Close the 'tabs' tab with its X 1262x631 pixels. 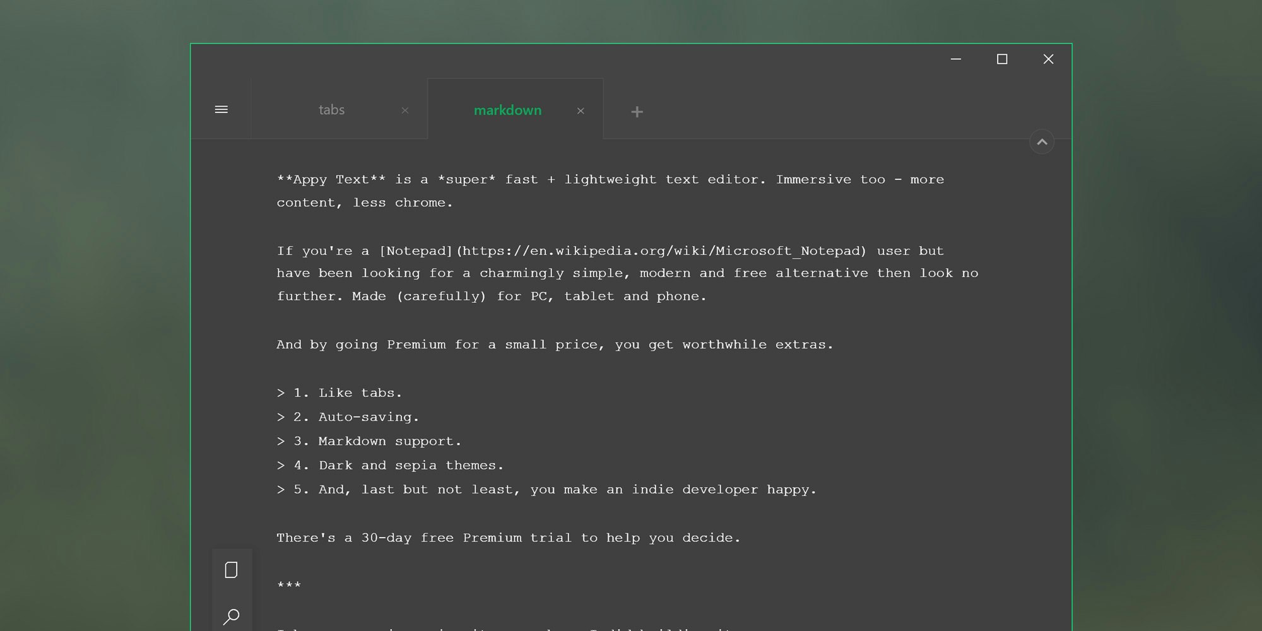[405, 110]
